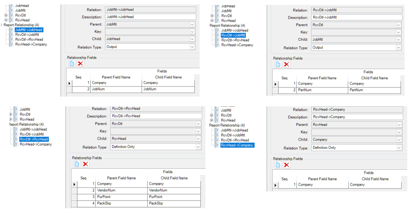413x214 pixels.
Task: Open the Parent dropdown showing RcvHead
Action: [399, 125]
